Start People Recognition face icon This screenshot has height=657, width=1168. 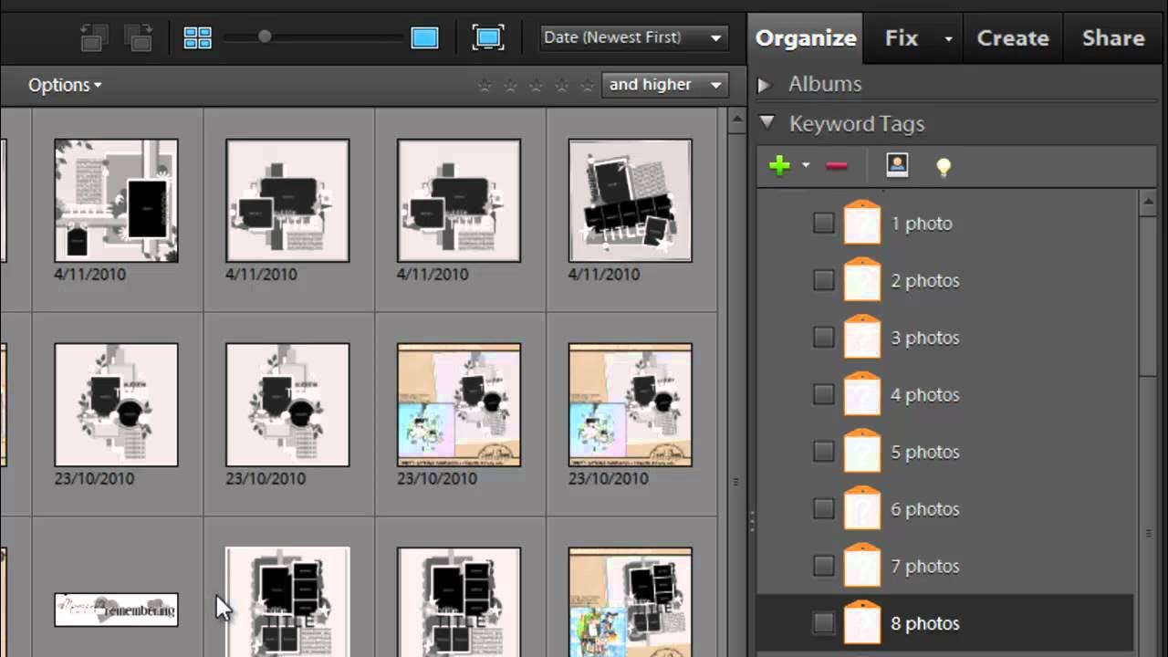pyautogui.click(x=897, y=165)
